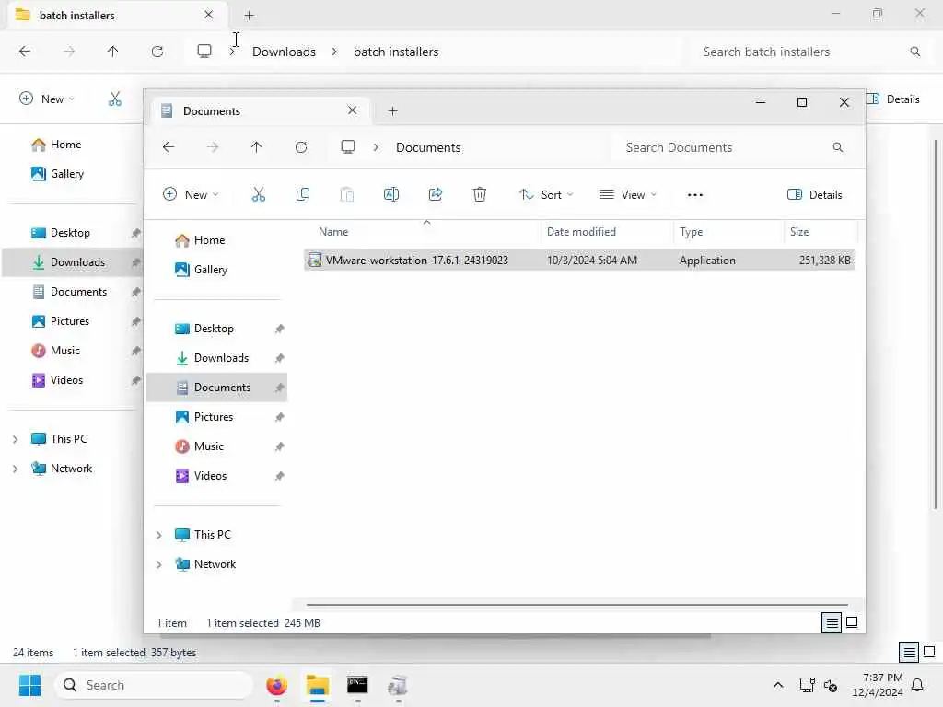Refresh the Documents window
The image size is (943, 707).
(x=301, y=147)
